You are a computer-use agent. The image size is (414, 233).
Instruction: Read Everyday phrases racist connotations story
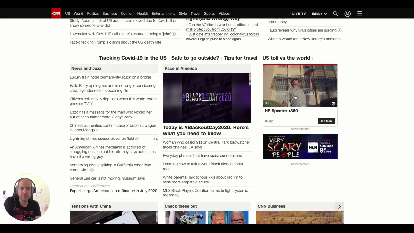[x=202, y=156]
